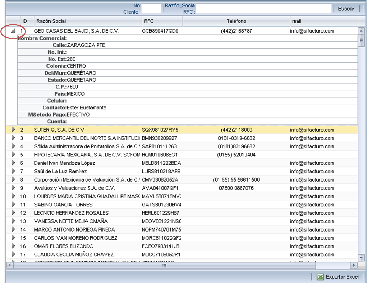367x283 pixels.
Task: Sort by the Teléfono column header
Action: point(236,21)
